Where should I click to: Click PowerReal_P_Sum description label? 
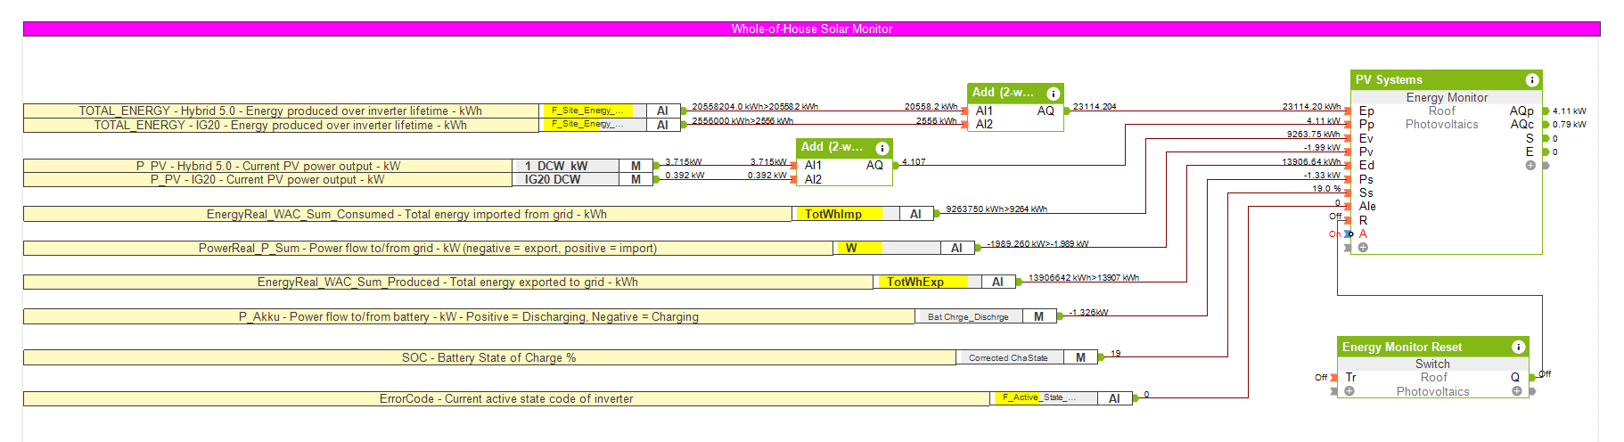[x=428, y=248]
